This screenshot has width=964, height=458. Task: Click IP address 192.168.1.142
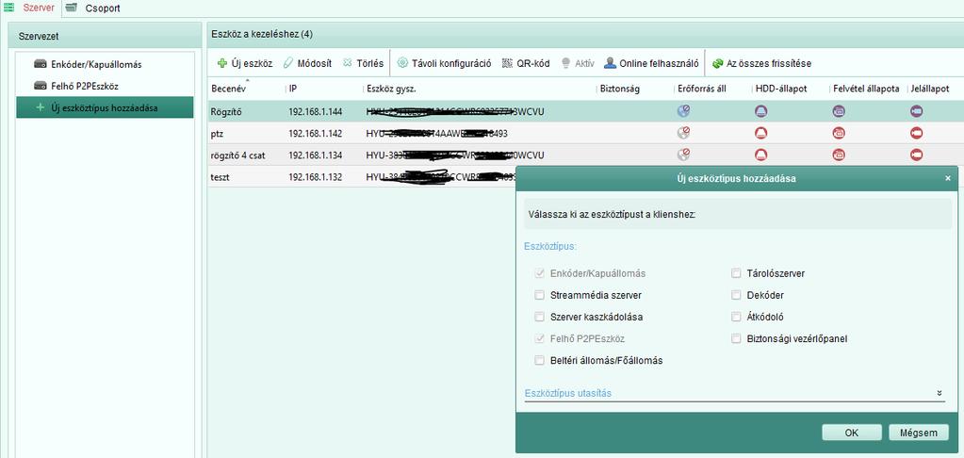click(x=316, y=134)
